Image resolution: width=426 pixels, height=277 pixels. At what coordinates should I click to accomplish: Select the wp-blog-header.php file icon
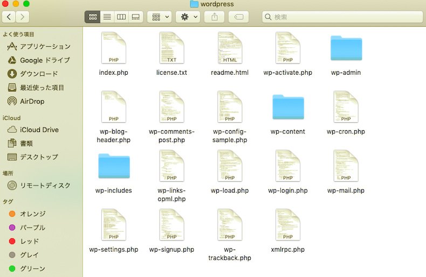click(x=114, y=107)
